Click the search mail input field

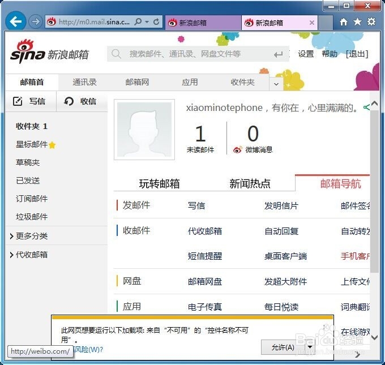tap(198, 54)
